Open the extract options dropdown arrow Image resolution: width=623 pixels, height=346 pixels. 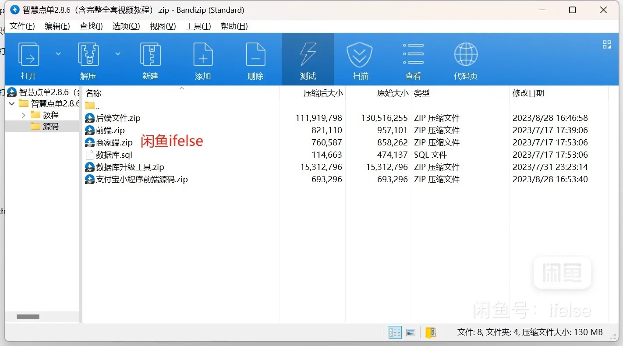[118, 53]
